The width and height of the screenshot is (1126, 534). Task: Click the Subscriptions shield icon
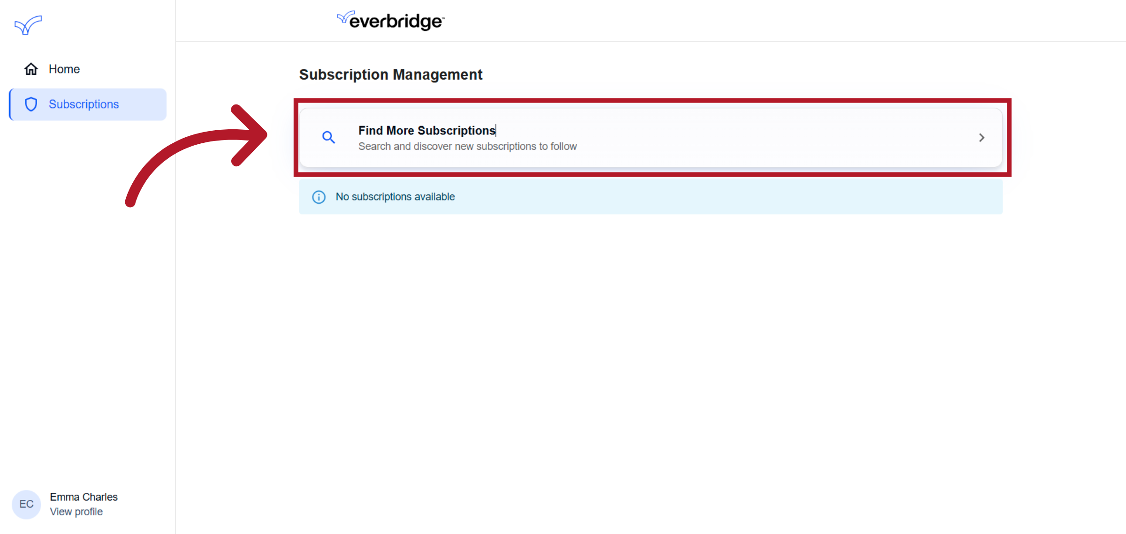31,104
